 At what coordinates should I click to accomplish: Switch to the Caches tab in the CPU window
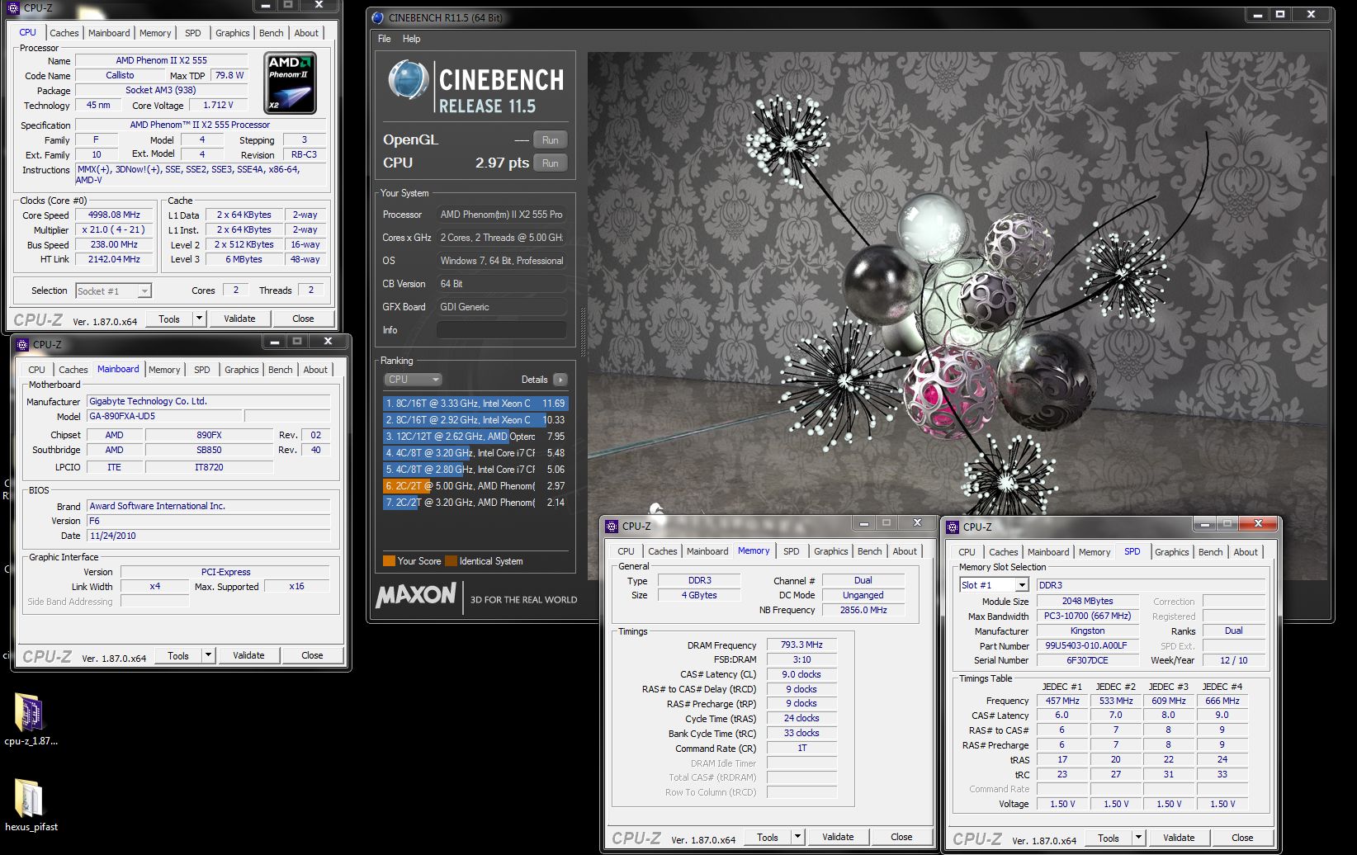coord(64,33)
